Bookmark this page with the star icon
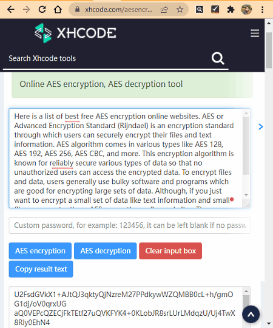 (180, 10)
